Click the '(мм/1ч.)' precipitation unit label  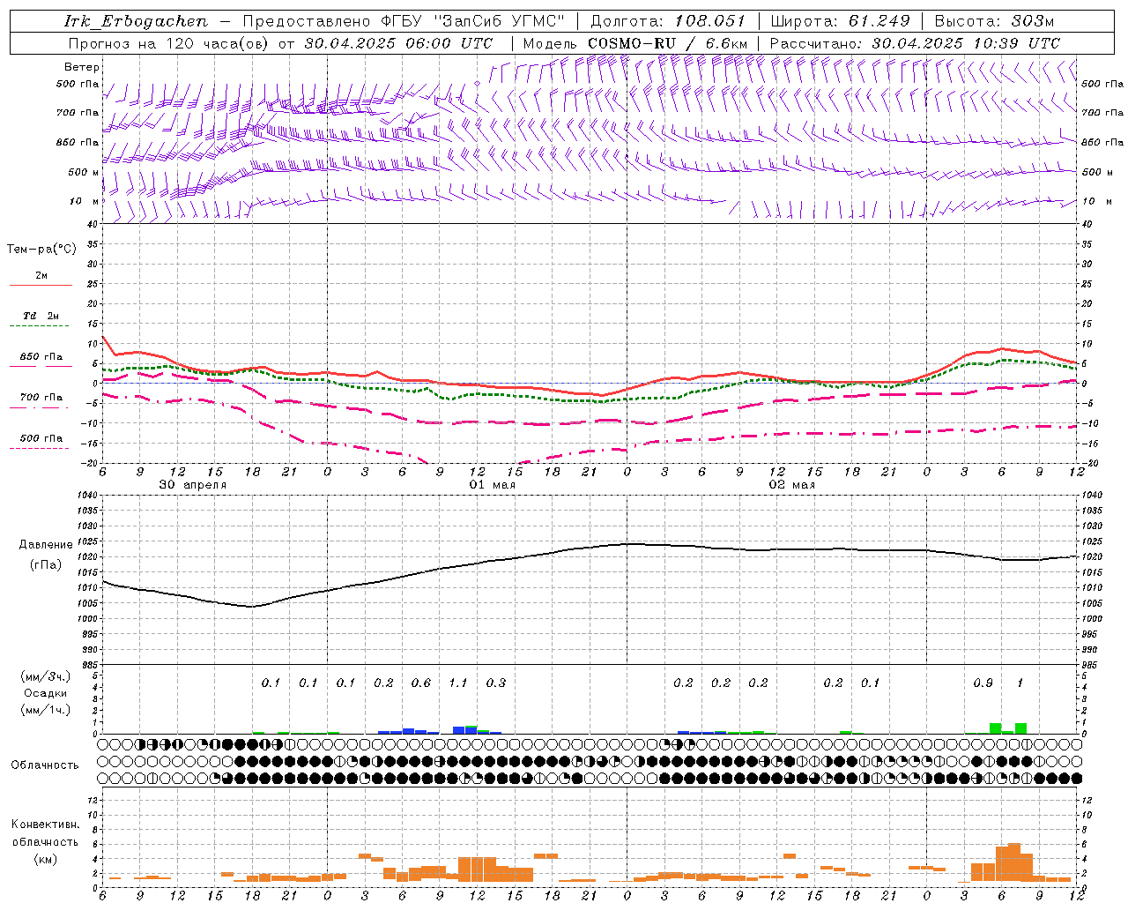tap(45, 710)
